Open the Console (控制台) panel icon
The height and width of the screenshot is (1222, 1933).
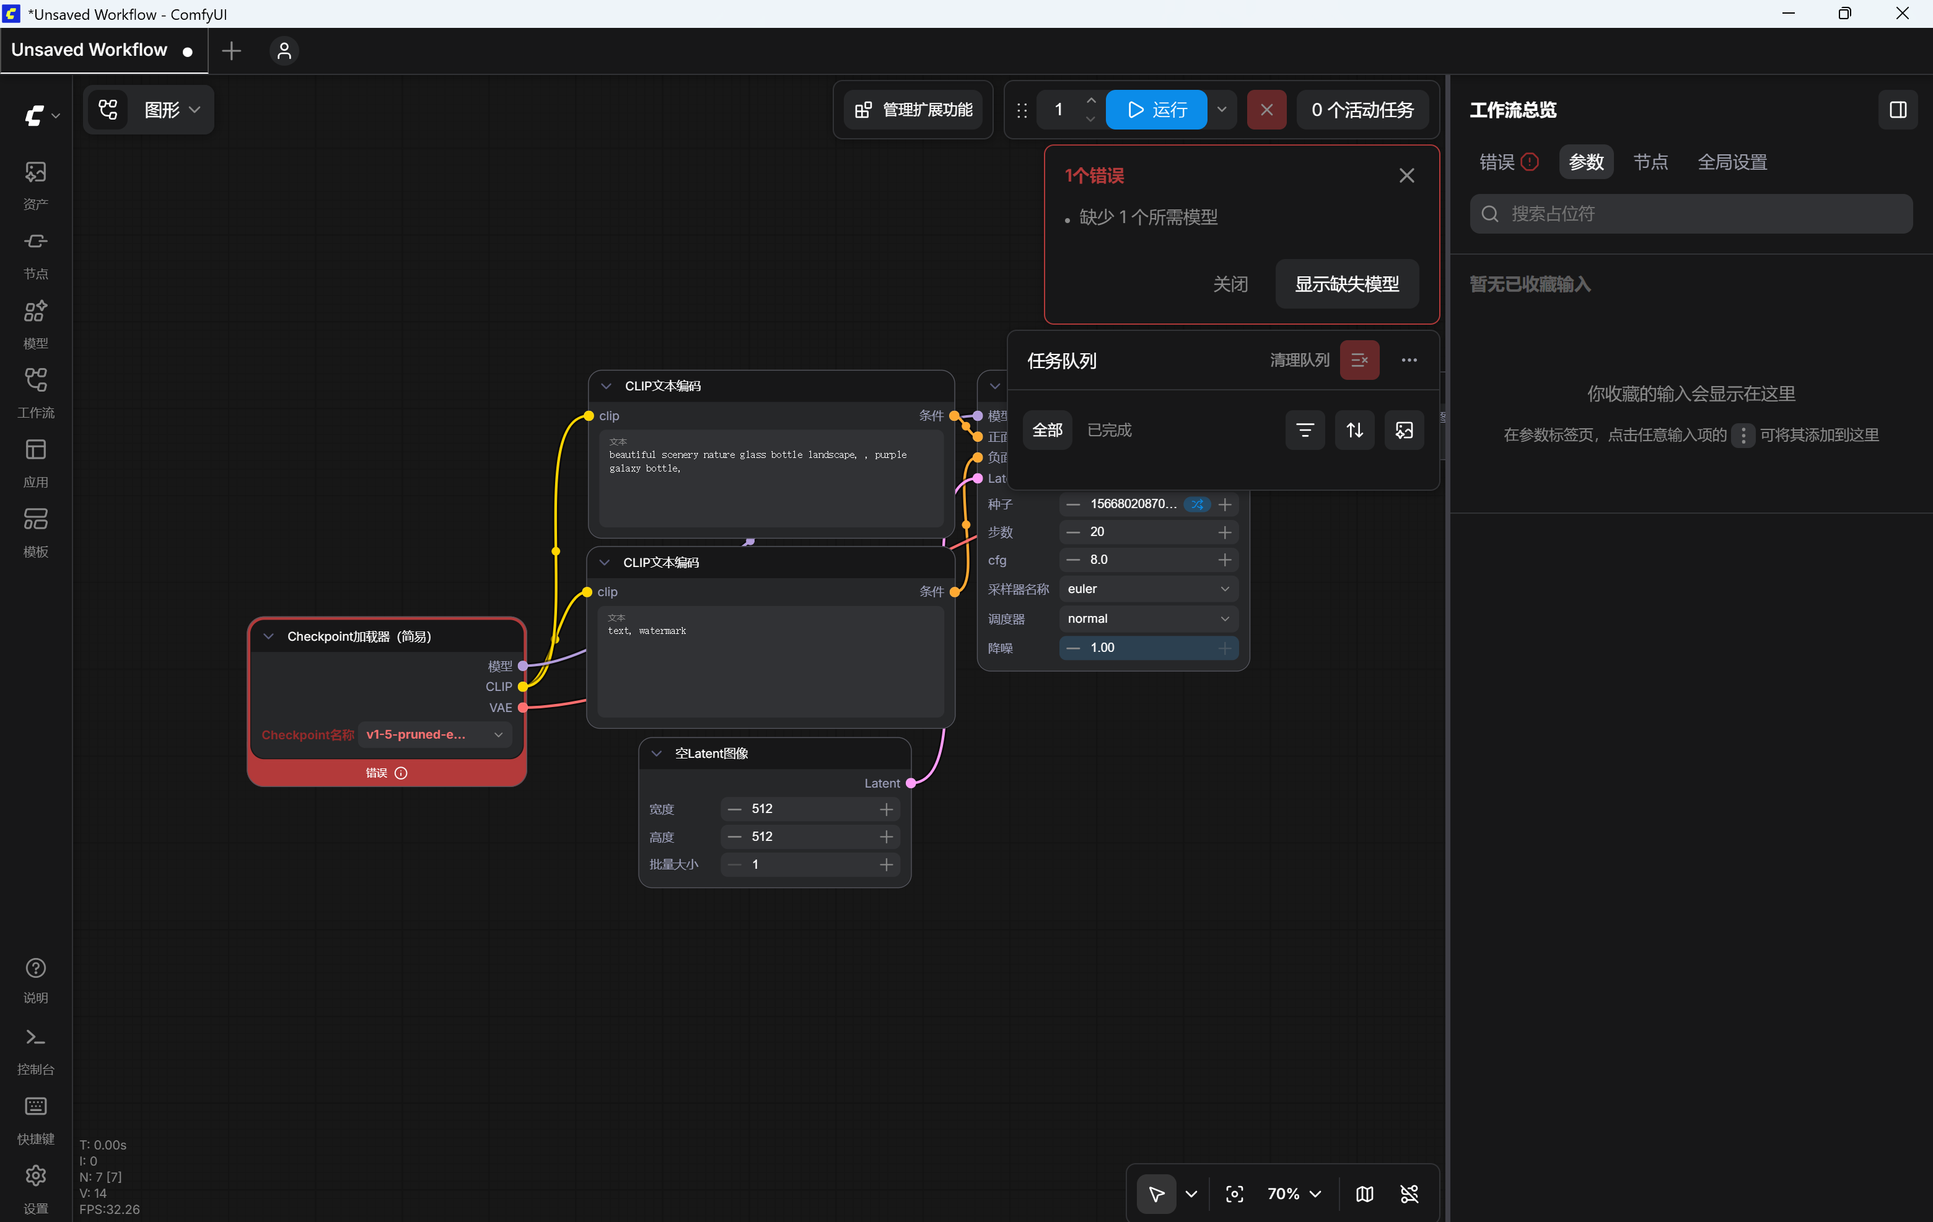tap(35, 1050)
